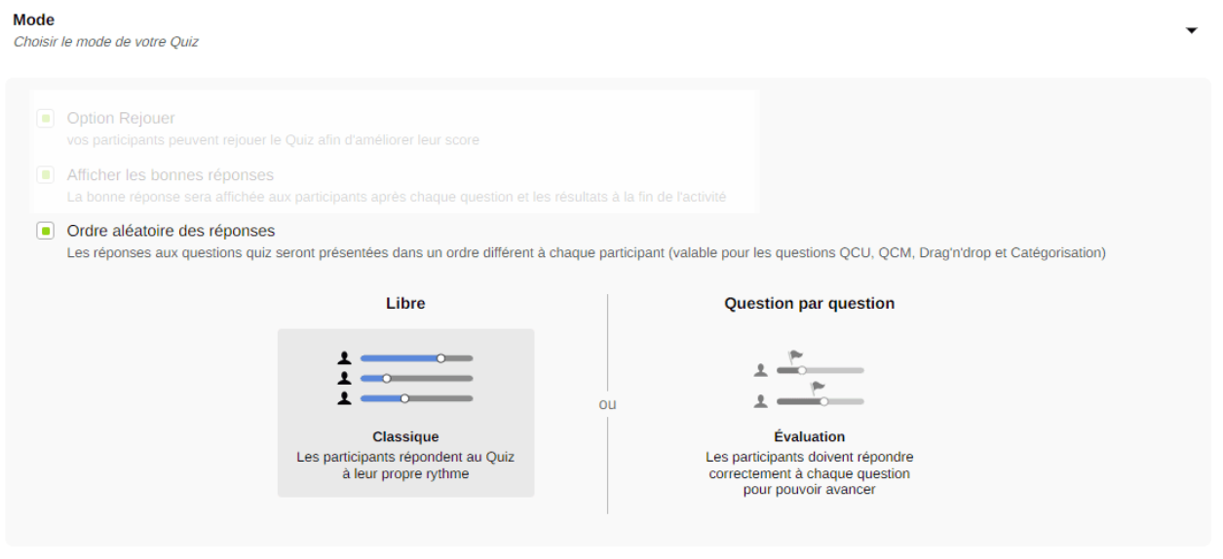This screenshot has width=1223, height=559.
Task: Choose the Évaluation mode label
Action: pyautogui.click(x=809, y=436)
